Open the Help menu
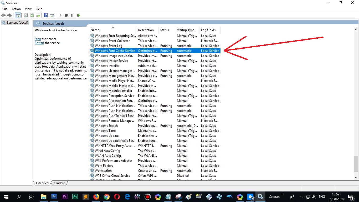Image resolution: width=359 pixels, height=202 pixels. [x=39, y=9]
